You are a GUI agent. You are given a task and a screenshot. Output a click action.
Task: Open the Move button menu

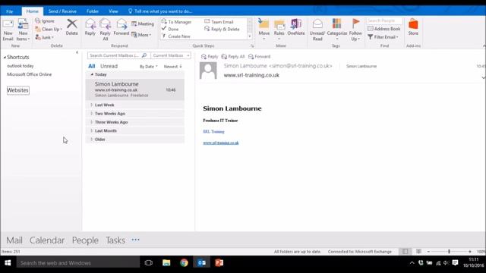click(x=264, y=30)
